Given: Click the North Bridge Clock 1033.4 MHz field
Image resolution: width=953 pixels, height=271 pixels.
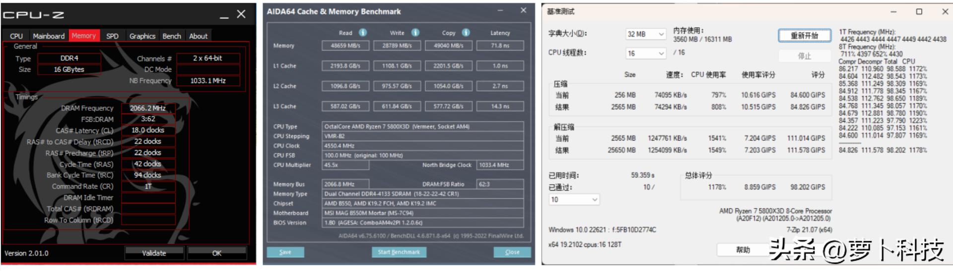Looking at the screenshot, I should (500, 165).
